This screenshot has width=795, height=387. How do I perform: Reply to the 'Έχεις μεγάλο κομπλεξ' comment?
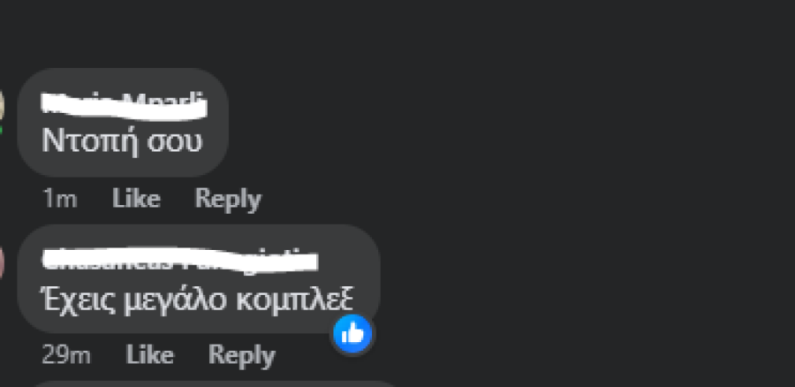[241, 355]
